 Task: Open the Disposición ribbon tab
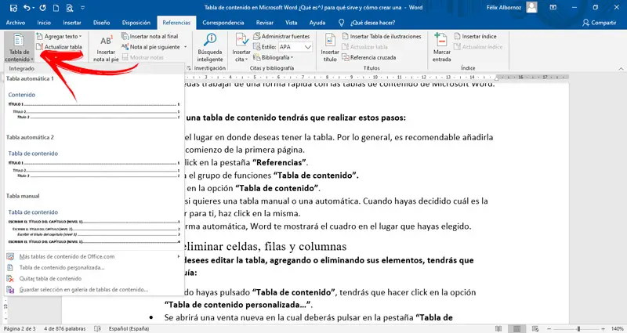tap(136, 23)
